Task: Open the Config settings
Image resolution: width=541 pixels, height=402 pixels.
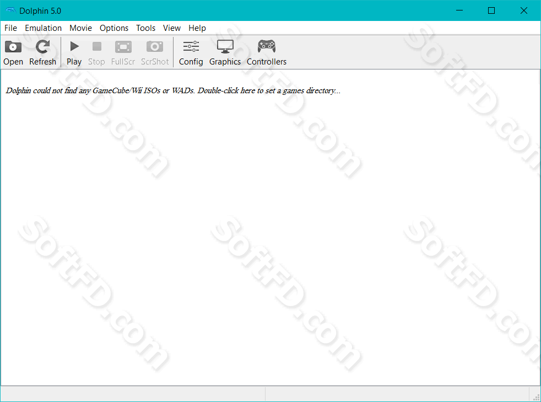Action: [x=191, y=52]
